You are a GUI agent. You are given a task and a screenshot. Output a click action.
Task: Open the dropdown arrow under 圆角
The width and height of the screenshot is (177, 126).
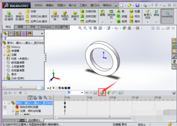pos(103,22)
